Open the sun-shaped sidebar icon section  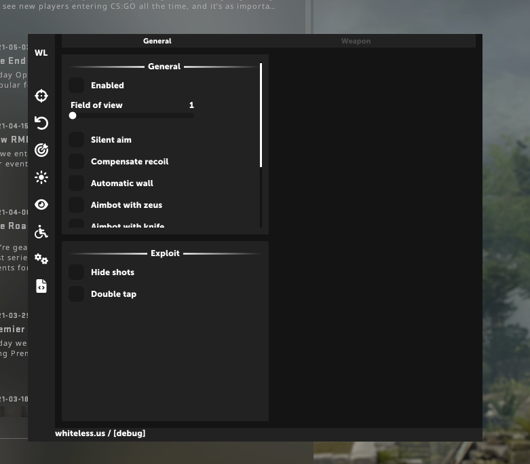(41, 177)
